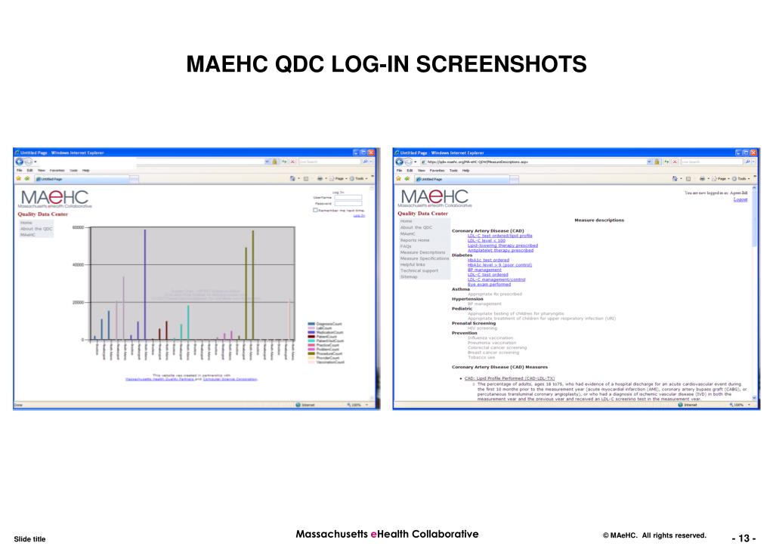Click Favorites star in left window toolbar
This screenshot has width=773, height=552.
[x=19, y=178]
